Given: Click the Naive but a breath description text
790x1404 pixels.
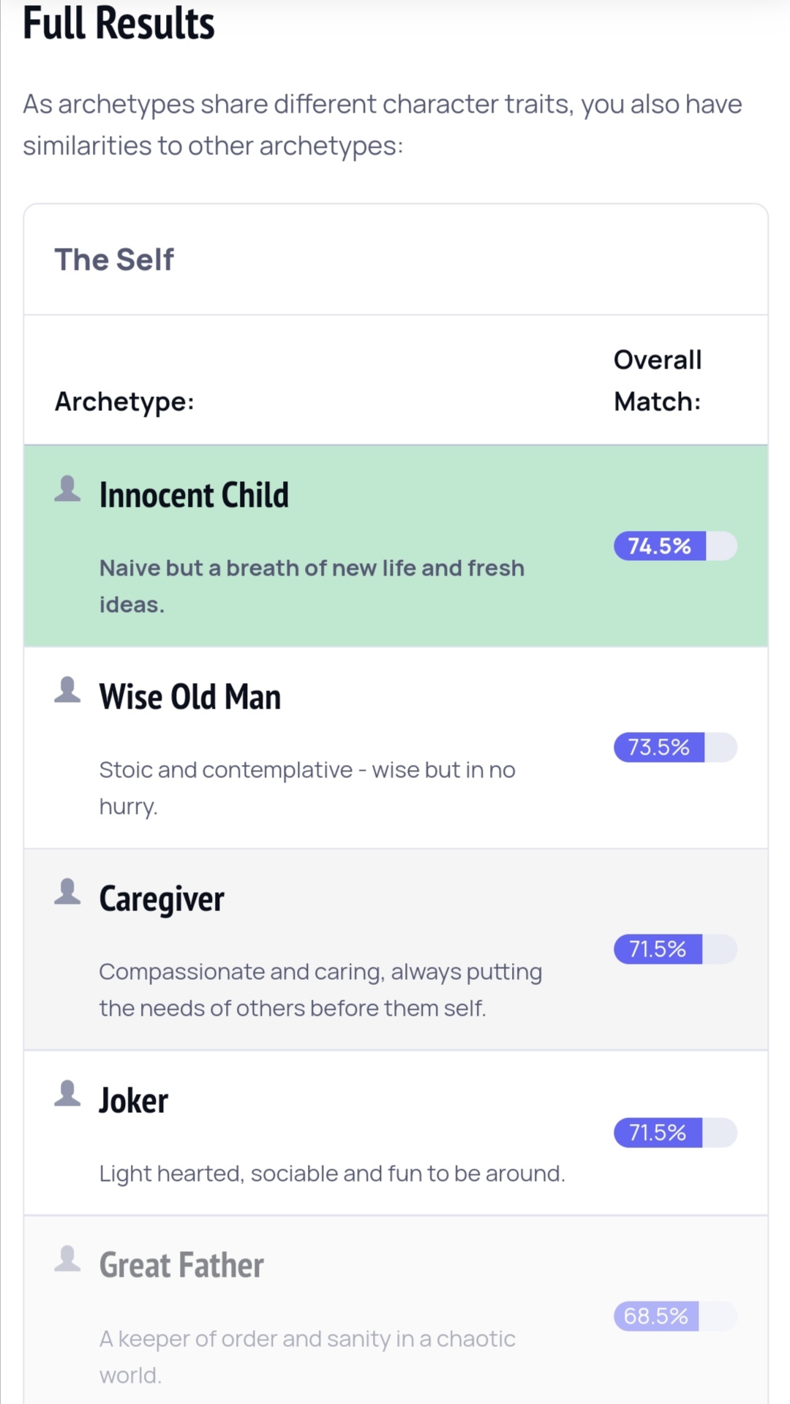Looking at the screenshot, I should coord(312,586).
